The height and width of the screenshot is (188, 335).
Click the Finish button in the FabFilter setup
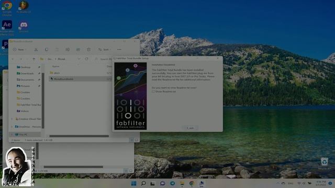coord(190,128)
